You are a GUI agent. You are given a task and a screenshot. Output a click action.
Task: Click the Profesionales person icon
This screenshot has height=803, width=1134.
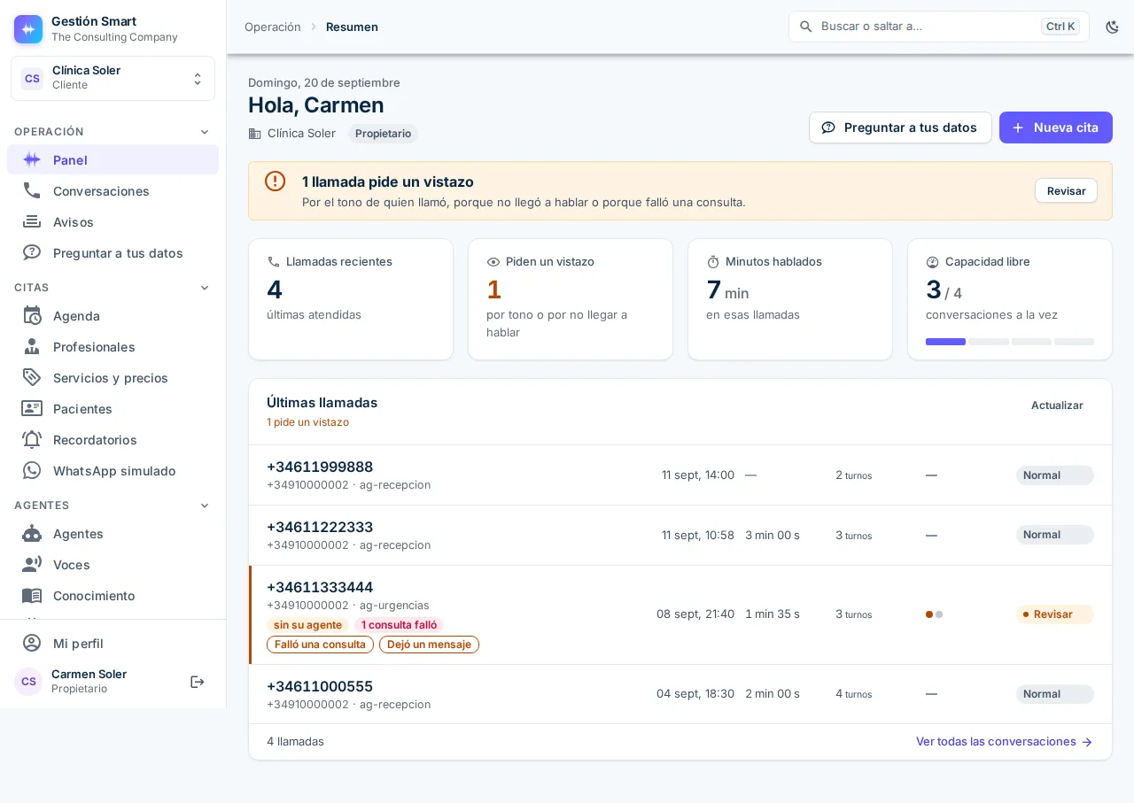[x=32, y=346]
